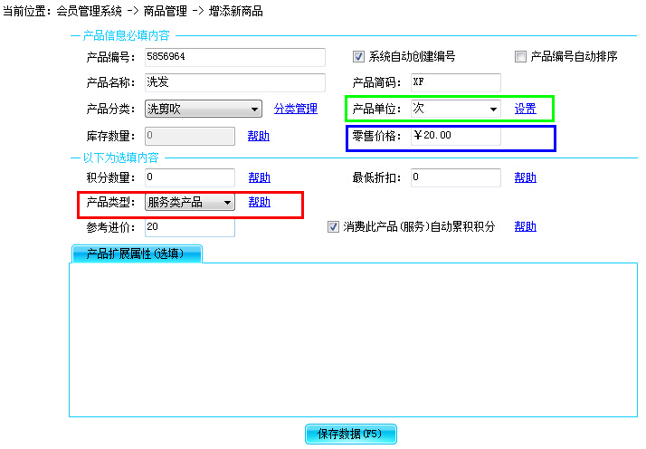Open the 产品类型 dropdown showing 服务类产品
Viewport: 646px width, 449px height.
pos(189,203)
